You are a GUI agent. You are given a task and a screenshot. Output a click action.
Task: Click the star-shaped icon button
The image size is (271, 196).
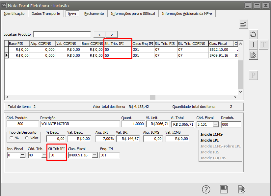pyautogui.click(x=253, y=34)
